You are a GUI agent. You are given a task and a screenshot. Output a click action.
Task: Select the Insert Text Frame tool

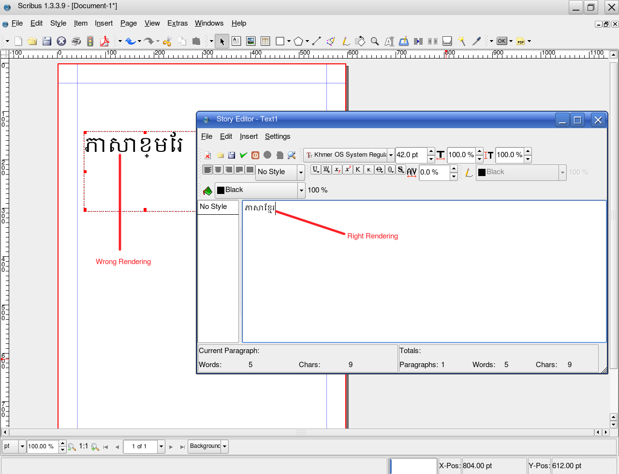pos(236,41)
